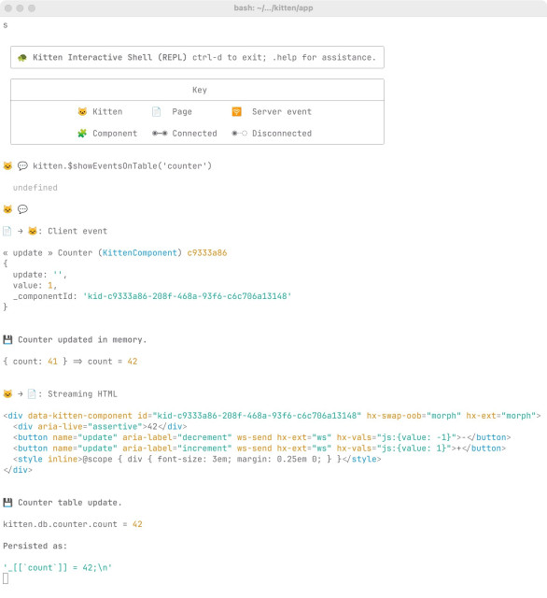Screen dimensions: 547x598
Task: Click the decrement button HTML line
Action: [261, 437]
